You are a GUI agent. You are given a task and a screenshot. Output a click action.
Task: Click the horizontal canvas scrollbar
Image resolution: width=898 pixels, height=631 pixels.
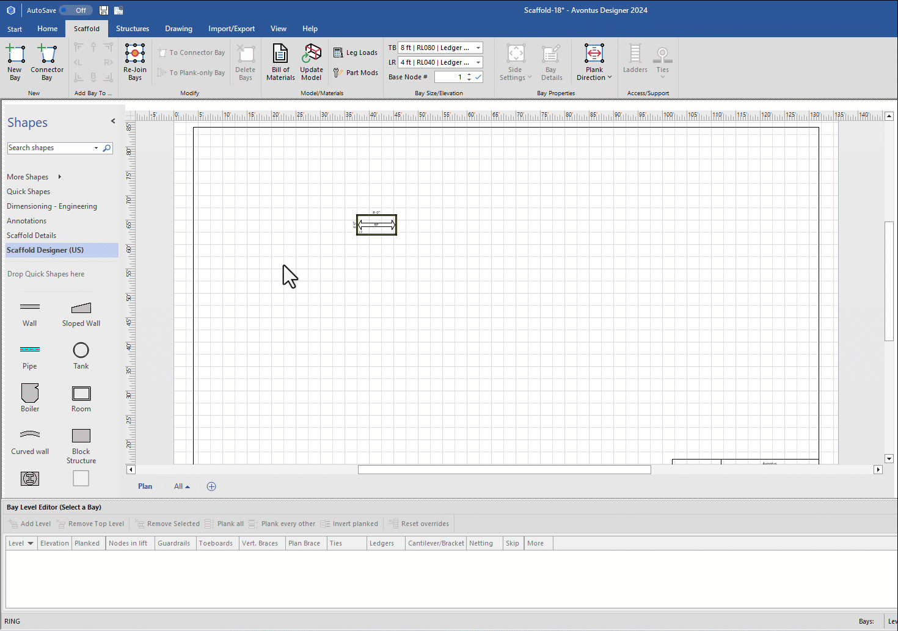(504, 470)
